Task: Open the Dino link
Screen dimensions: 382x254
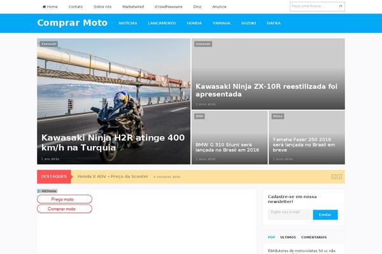Action: [197, 7]
